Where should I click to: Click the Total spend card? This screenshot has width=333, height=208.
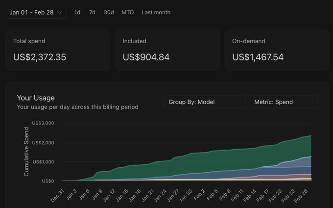click(58, 50)
